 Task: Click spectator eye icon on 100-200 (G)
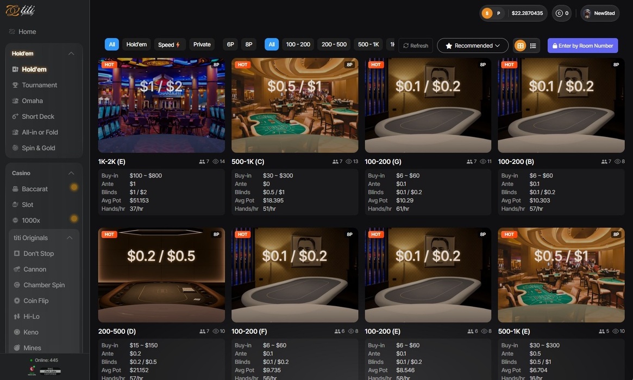(x=483, y=161)
